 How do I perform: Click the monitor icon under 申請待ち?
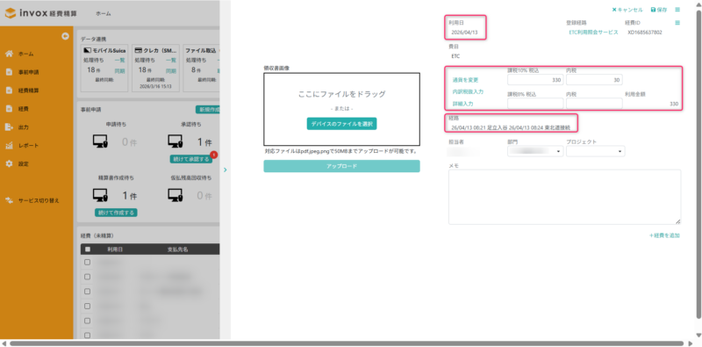pyautogui.click(x=100, y=141)
